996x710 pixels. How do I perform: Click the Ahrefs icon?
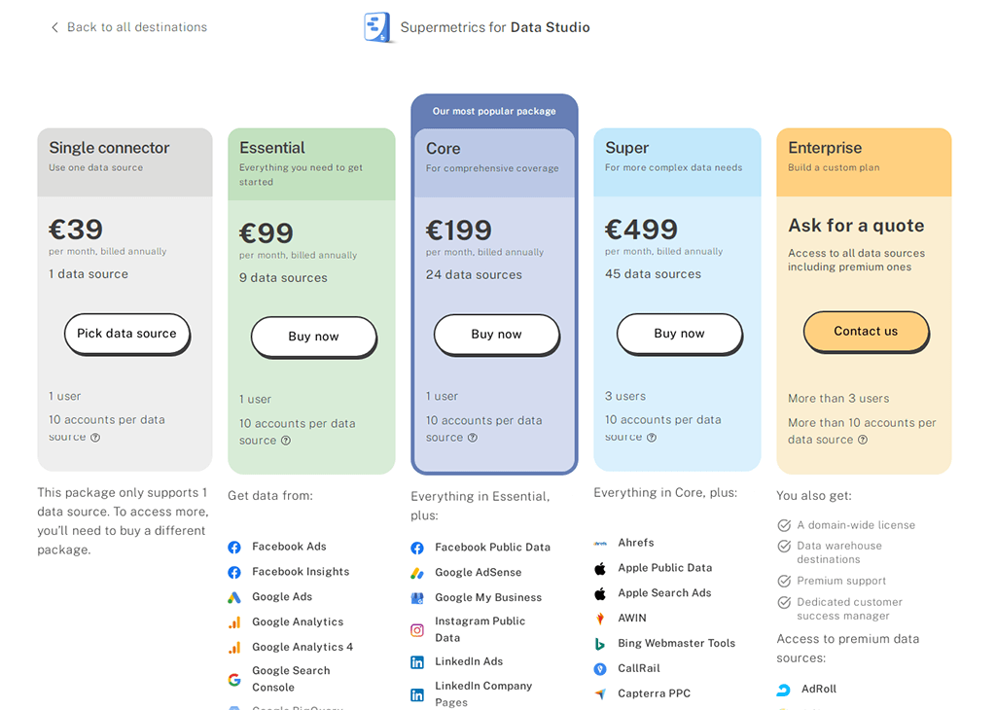[x=600, y=543]
